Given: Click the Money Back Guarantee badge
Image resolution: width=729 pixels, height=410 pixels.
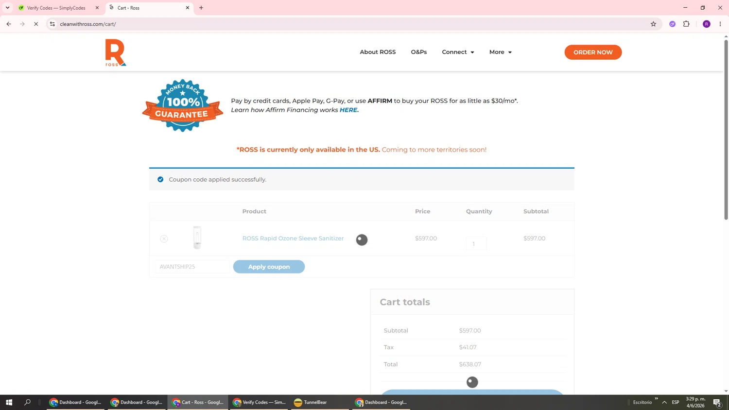Looking at the screenshot, I should pos(183,105).
